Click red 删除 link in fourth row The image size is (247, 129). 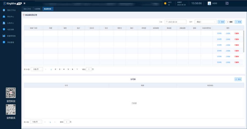point(237,51)
